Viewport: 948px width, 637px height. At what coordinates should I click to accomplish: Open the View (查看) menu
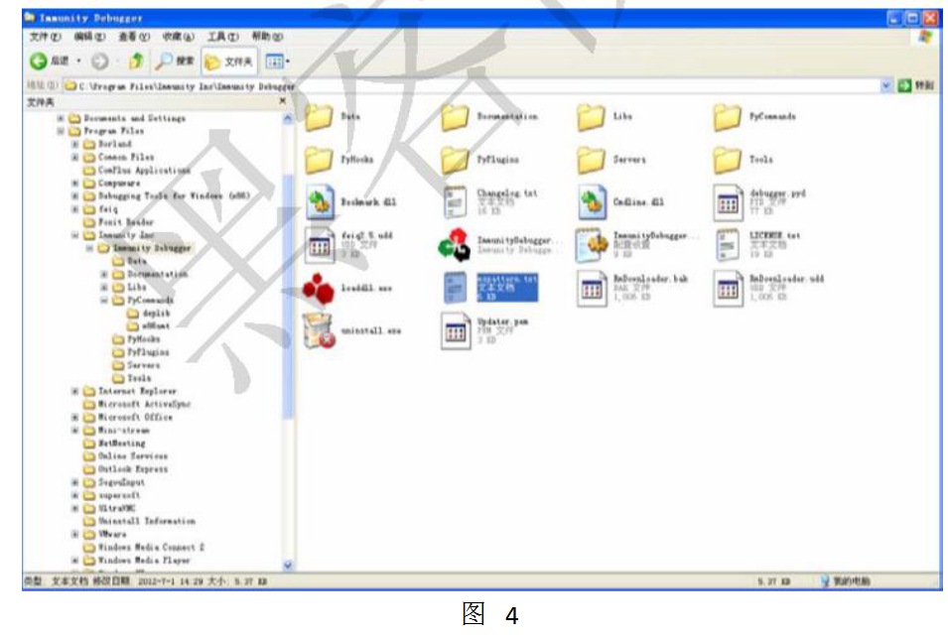(134, 37)
